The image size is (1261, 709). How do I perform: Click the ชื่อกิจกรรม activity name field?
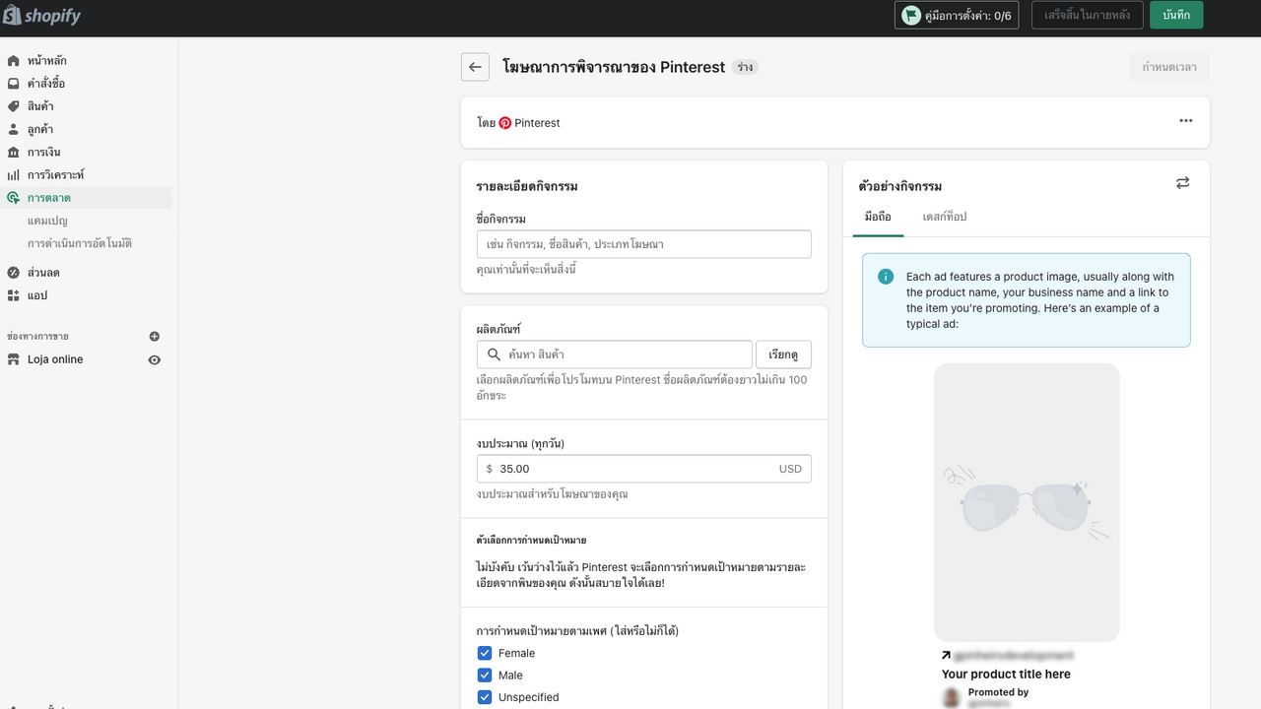click(643, 244)
